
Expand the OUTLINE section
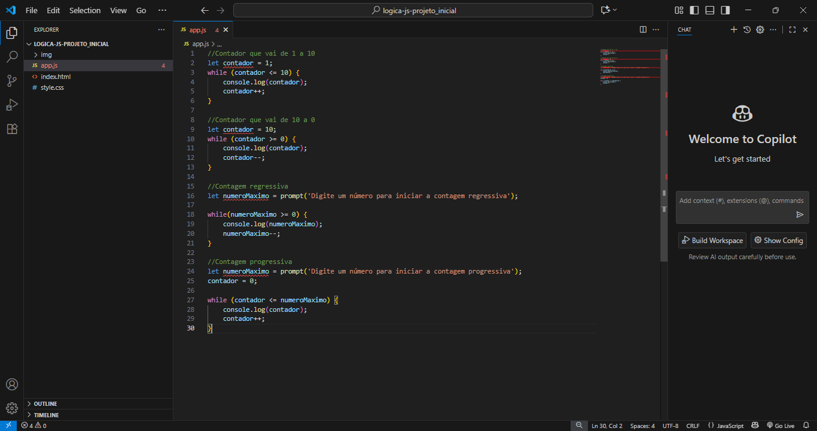(45, 403)
